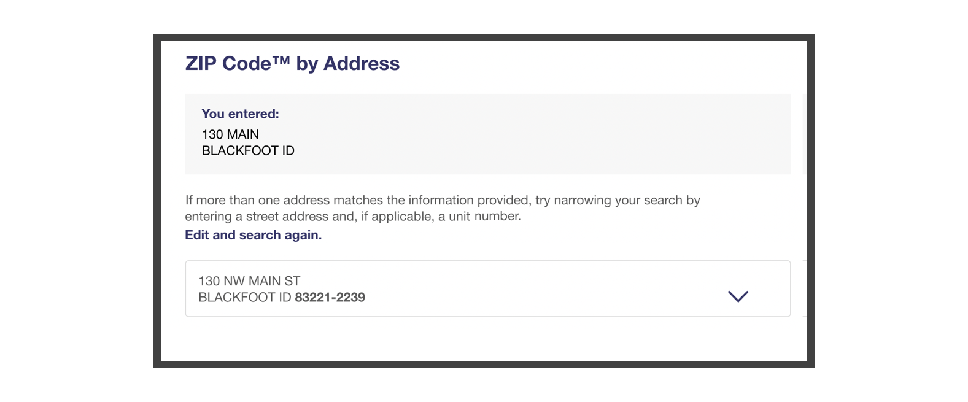The width and height of the screenshot is (968, 402).
Task: Select the entire address result card
Action: pyautogui.click(x=488, y=288)
